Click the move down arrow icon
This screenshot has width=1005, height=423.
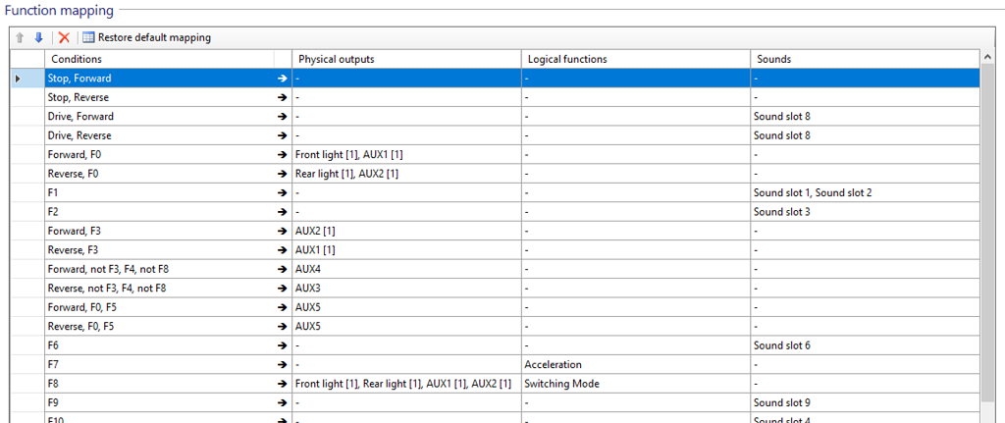(38, 37)
